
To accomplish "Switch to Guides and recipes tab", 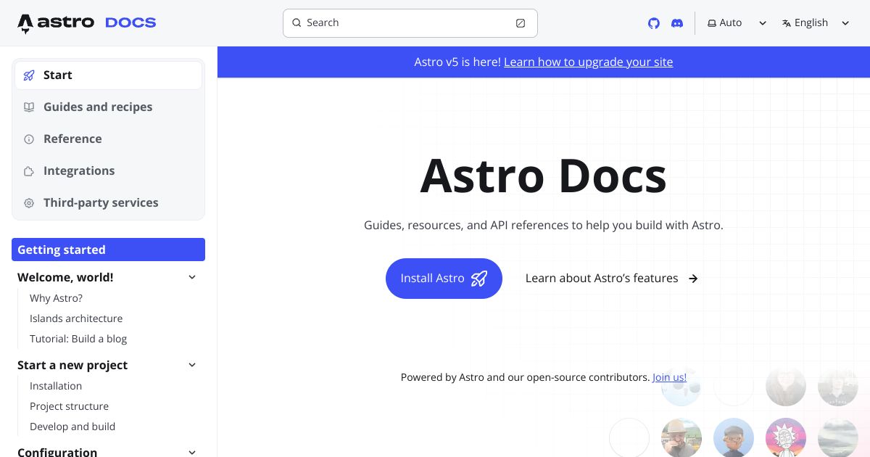I will [x=108, y=107].
